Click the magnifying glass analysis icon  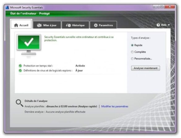point(19,103)
